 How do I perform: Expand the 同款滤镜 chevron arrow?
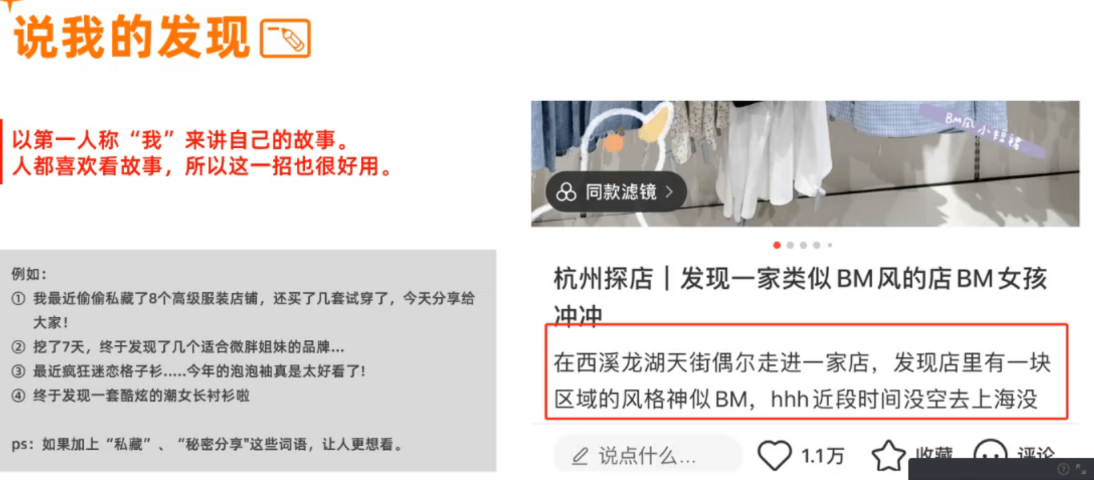coord(669,192)
